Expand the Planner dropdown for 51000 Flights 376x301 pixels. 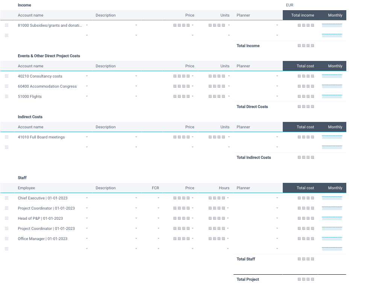tap(277, 96)
